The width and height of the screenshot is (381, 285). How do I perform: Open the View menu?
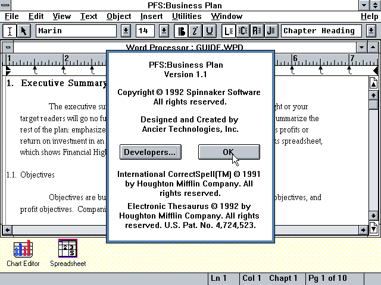pyautogui.click(x=62, y=16)
